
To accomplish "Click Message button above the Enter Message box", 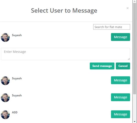I will (x=121, y=37).
